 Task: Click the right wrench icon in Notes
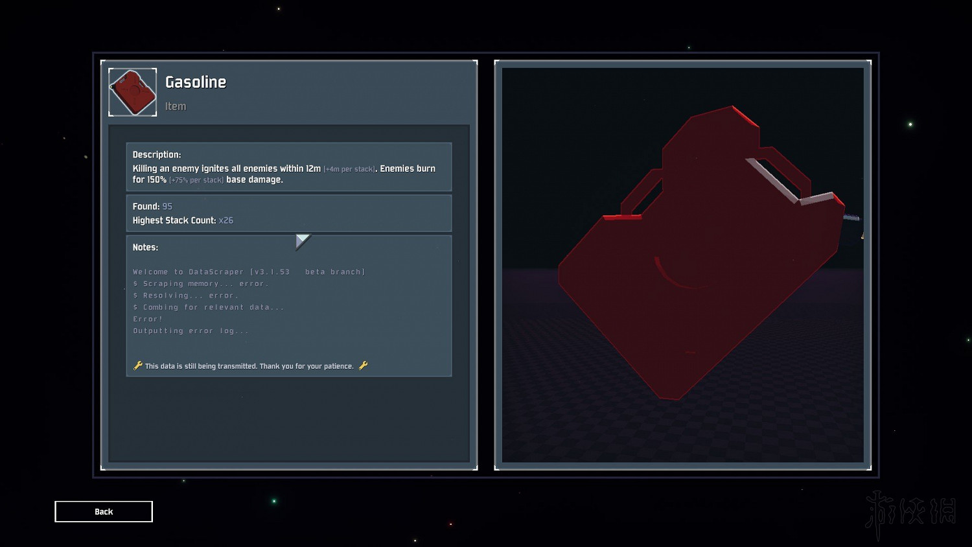(x=363, y=366)
